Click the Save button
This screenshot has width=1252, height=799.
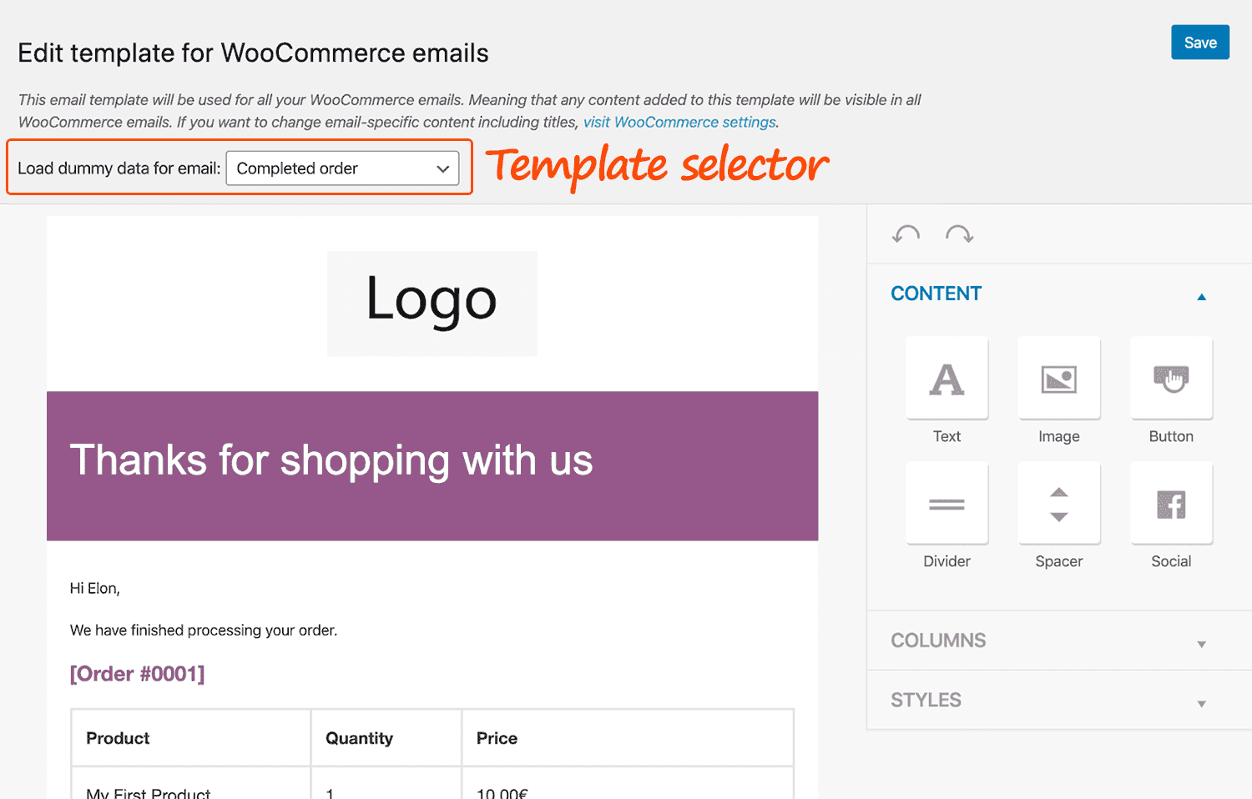pyautogui.click(x=1200, y=42)
